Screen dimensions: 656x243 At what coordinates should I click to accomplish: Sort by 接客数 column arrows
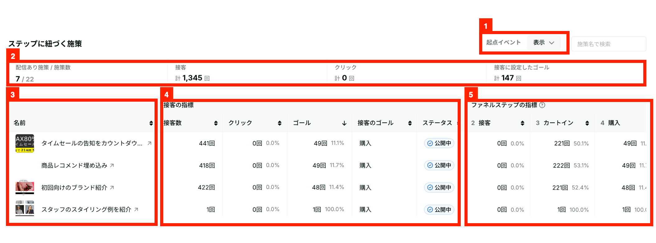(216, 123)
